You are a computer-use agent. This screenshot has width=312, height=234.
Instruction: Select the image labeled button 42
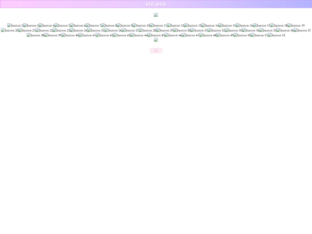tap(105, 35)
